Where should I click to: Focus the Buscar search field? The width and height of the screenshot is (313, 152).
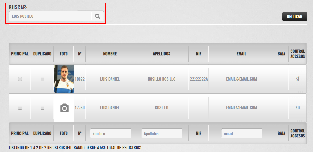(x=50, y=16)
